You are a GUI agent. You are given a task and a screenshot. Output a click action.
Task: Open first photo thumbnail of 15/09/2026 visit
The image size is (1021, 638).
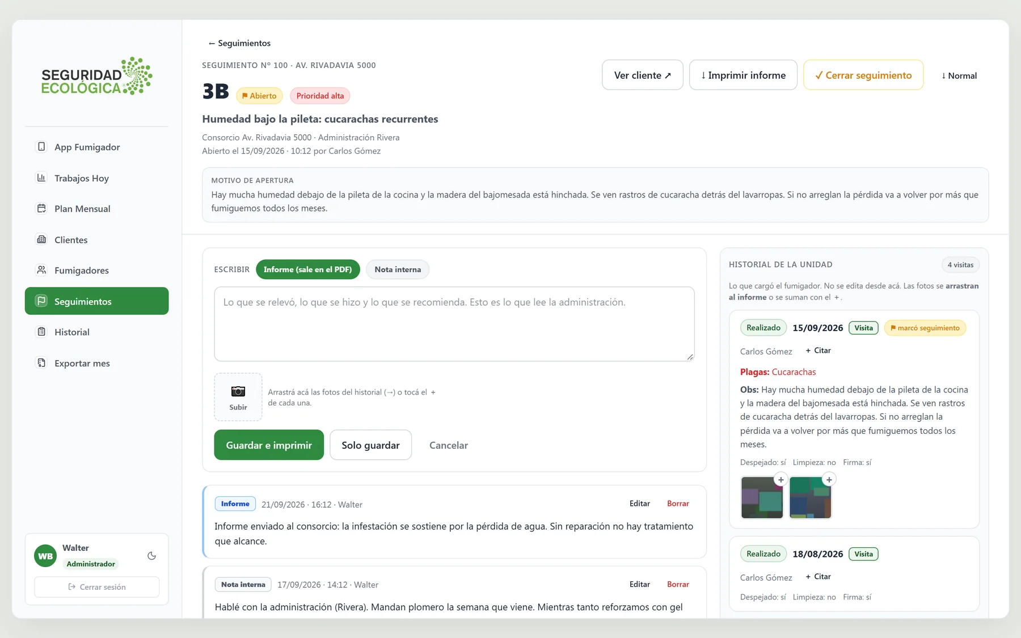762,497
